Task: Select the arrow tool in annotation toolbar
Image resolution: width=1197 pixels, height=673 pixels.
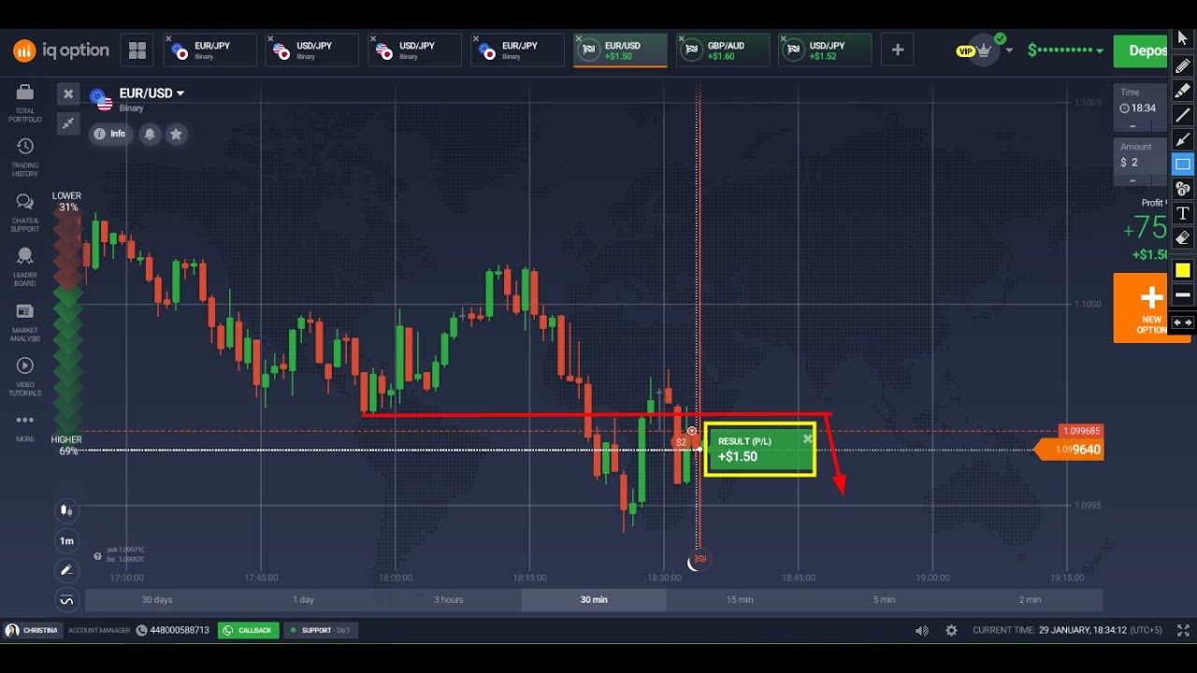Action: pyautogui.click(x=1182, y=139)
